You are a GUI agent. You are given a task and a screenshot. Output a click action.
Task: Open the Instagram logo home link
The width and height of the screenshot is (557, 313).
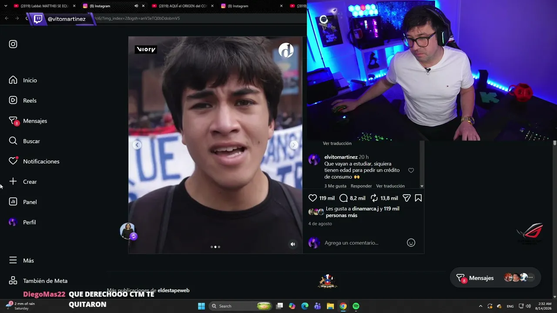(13, 44)
